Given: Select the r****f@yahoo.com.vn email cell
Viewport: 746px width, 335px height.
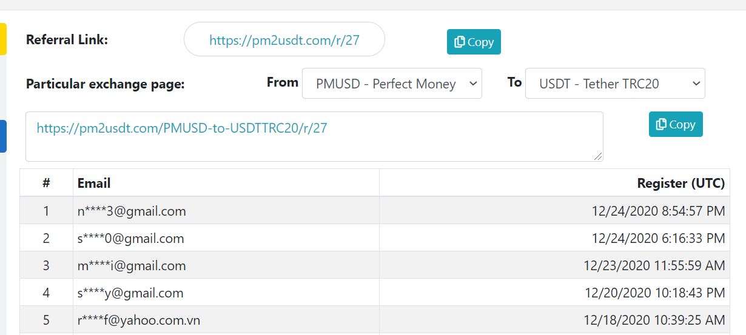Looking at the screenshot, I should coord(139,320).
